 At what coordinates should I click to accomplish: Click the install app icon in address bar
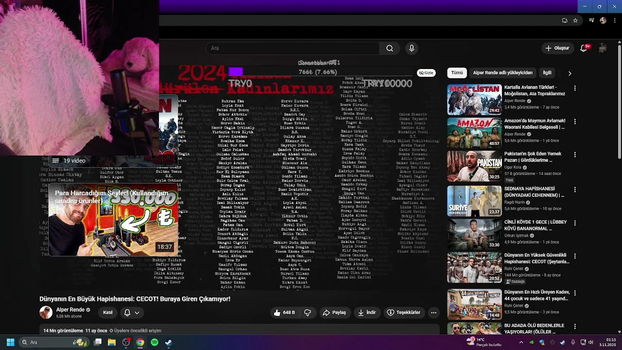point(565,20)
